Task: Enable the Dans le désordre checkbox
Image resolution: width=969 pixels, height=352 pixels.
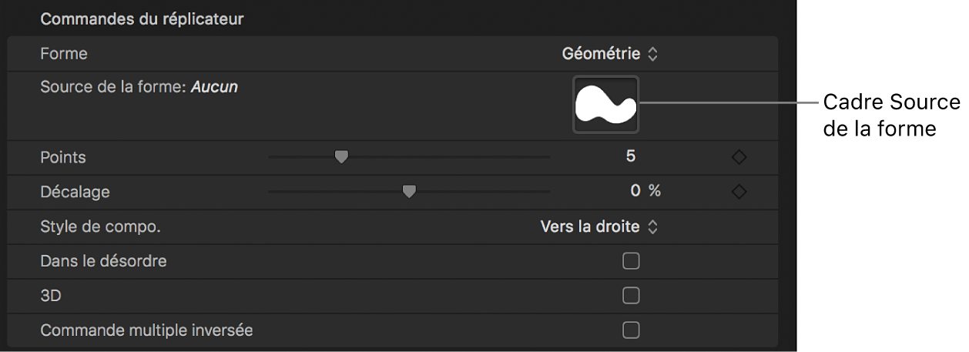Action: (x=631, y=261)
